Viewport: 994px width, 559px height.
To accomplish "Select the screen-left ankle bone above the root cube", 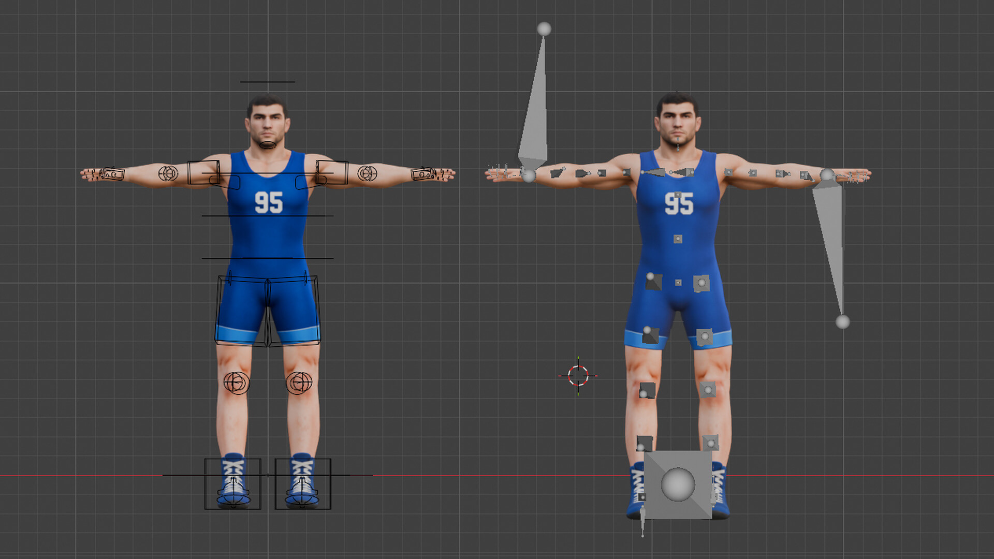I will pos(644,444).
